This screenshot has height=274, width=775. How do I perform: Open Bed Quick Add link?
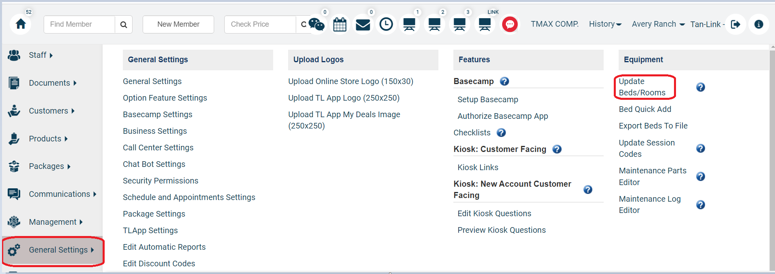pos(645,110)
